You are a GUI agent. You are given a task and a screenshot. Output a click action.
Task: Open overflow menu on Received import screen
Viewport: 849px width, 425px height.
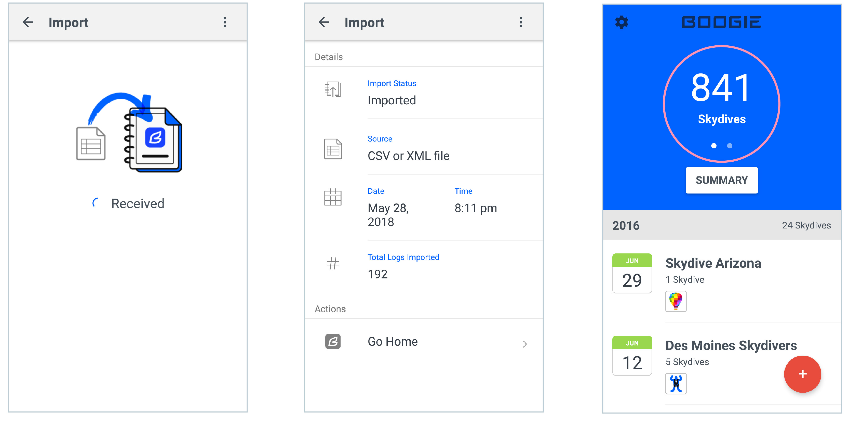coord(225,22)
